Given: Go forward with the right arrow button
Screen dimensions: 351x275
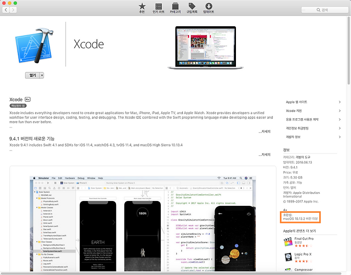Looking at the screenshot, I should coord(13,10).
